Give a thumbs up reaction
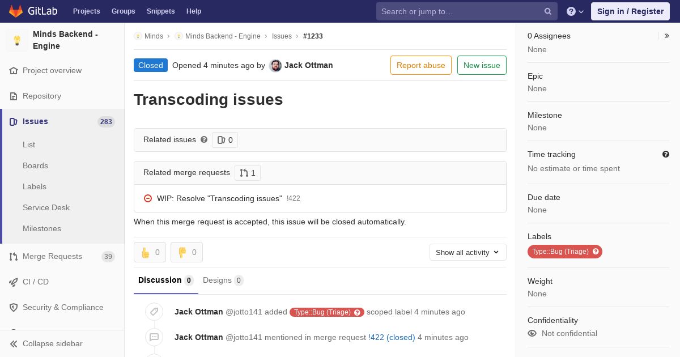This screenshot has height=357, width=680. point(150,253)
